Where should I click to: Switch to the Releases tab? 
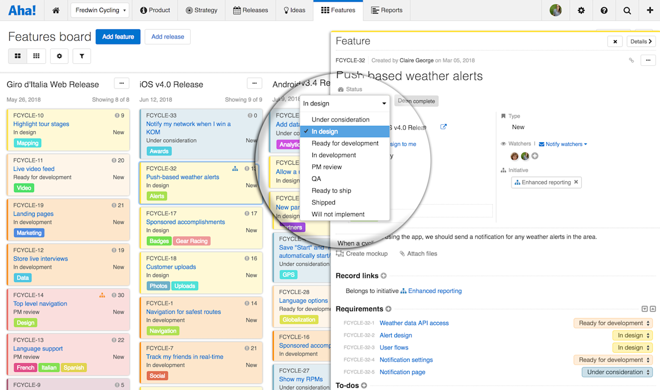[250, 10]
